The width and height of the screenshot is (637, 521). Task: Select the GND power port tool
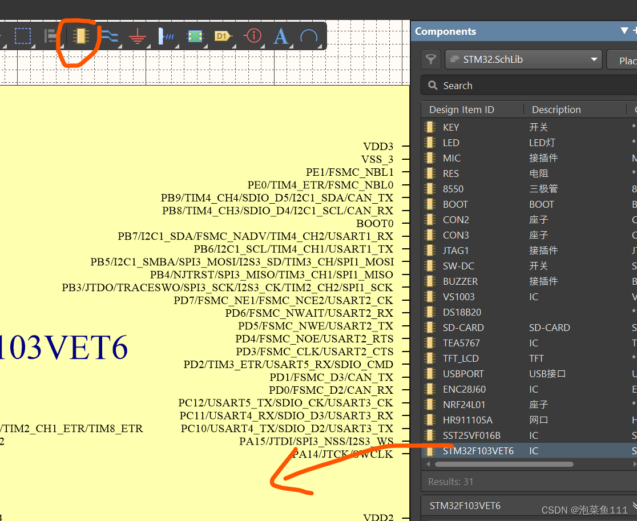click(138, 36)
